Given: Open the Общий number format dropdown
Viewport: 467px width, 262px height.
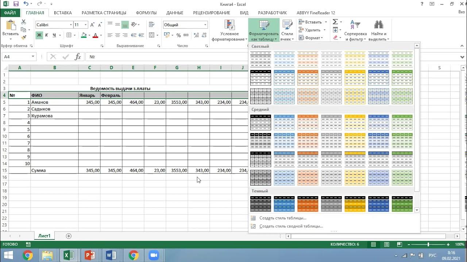Looking at the screenshot, I should [205, 25].
